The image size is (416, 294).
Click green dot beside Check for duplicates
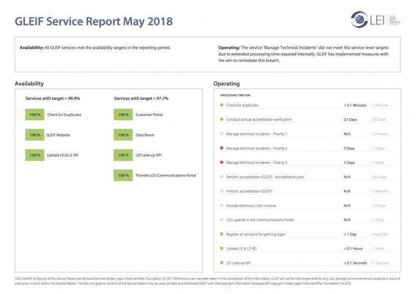[x=222, y=105]
